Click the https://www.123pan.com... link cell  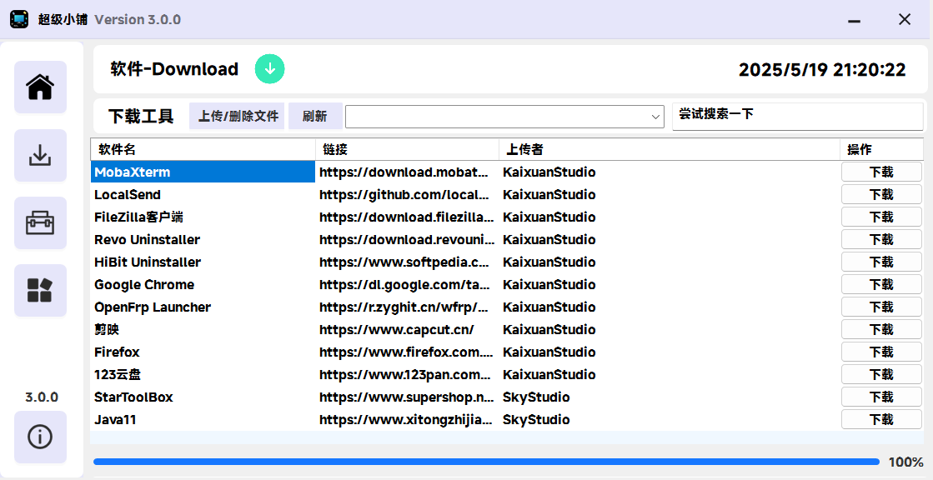tap(407, 375)
